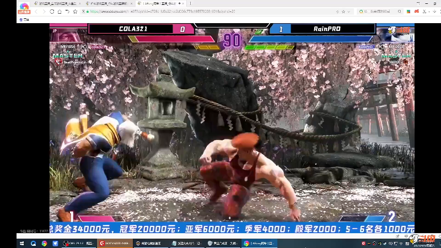Close the first browser tab
The width and height of the screenshot is (441, 248).
click(x=80, y=3)
